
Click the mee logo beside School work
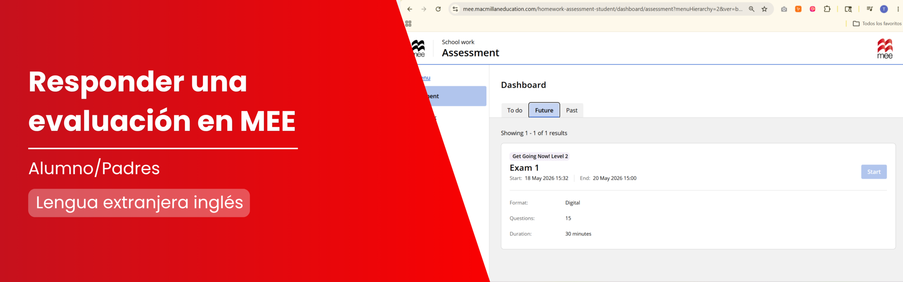(419, 49)
